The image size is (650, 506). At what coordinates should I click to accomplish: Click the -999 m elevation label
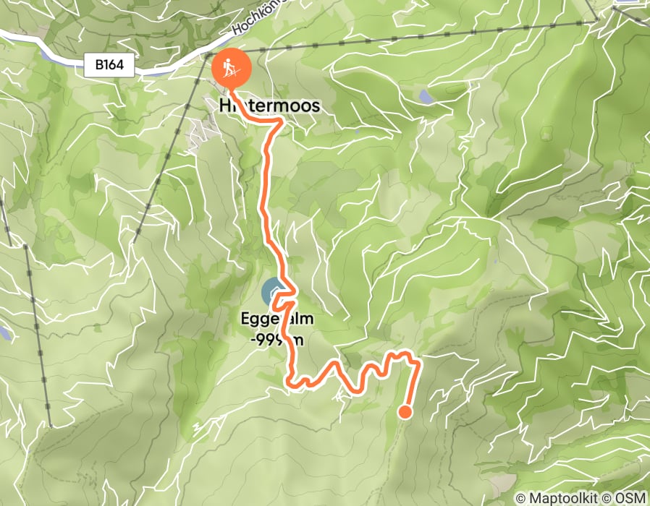[x=277, y=340]
